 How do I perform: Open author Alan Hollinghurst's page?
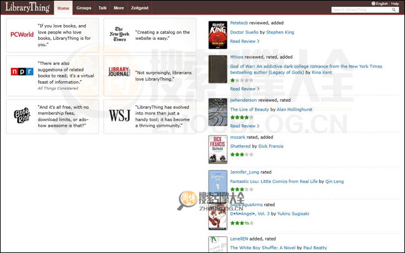pos(294,109)
